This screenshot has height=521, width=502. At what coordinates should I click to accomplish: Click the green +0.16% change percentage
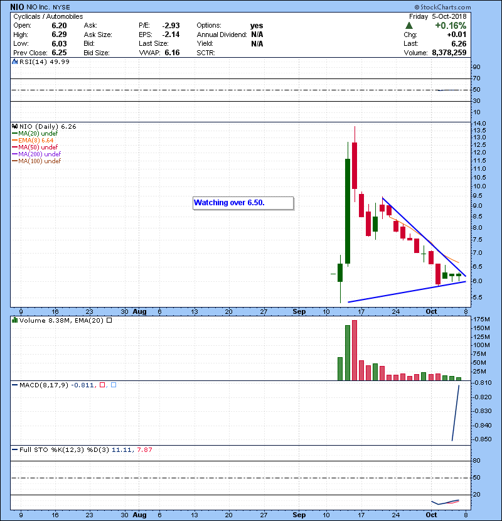pos(451,26)
